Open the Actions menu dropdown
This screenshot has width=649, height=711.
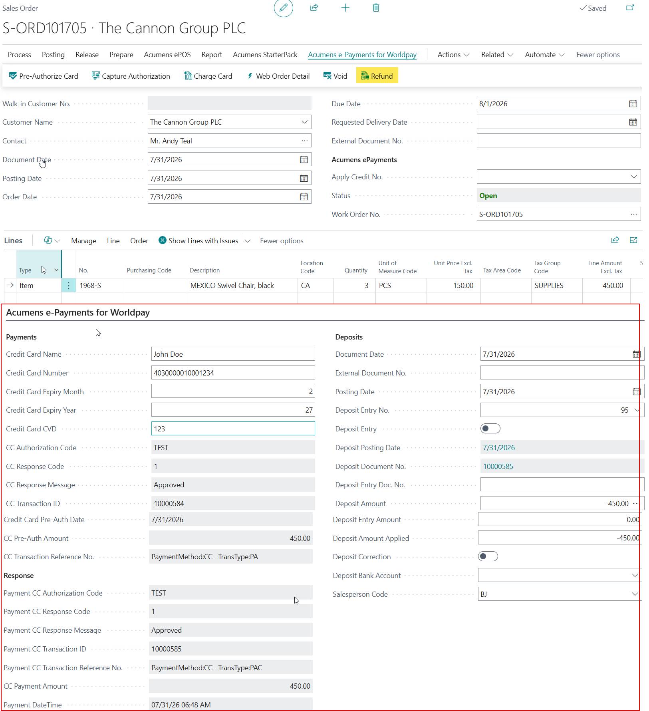click(x=453, y=55)
